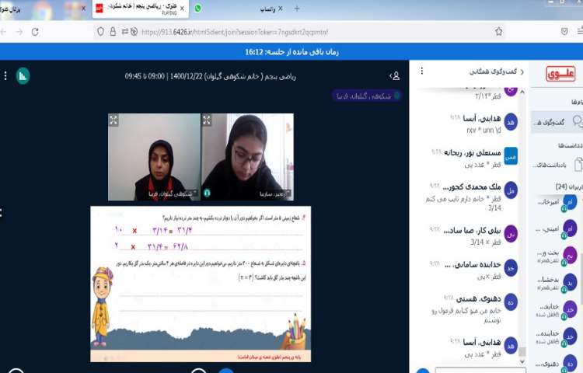The image size is (583, 373).
Task: Click هدایتی avatar beside 'rxv * unn' message
Action: (511, 122)
